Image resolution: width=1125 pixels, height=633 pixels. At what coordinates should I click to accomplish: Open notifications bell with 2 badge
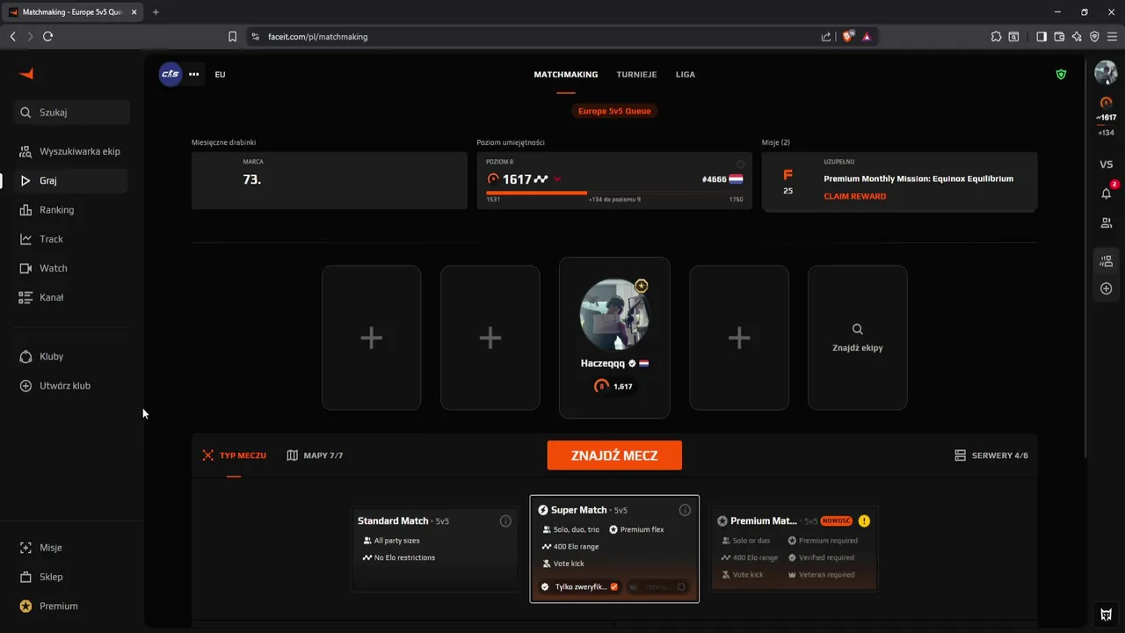[x=1107, y=193]
